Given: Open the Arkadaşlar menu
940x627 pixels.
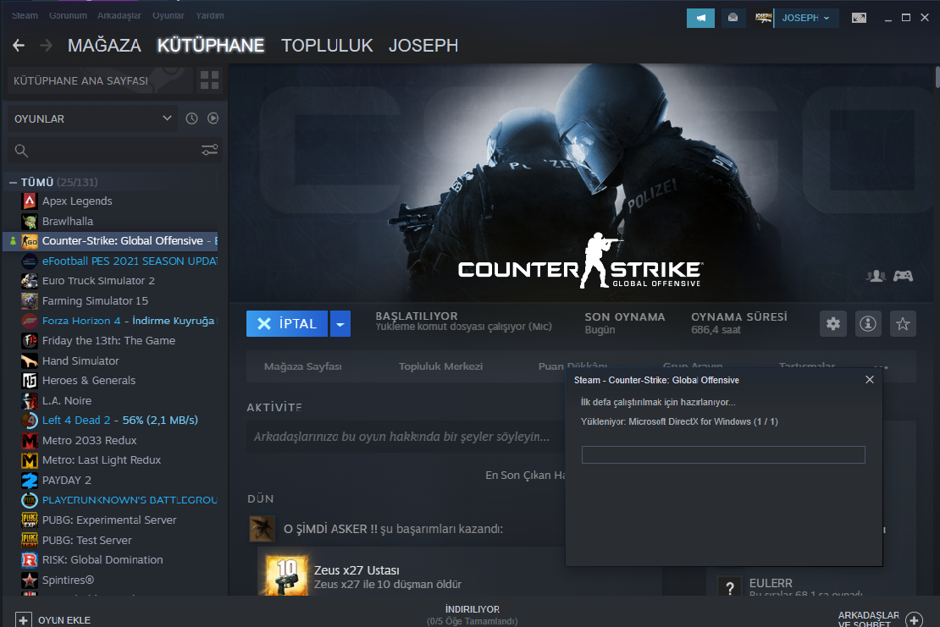Looking at the screenshot, I should [x=119, y=15].
